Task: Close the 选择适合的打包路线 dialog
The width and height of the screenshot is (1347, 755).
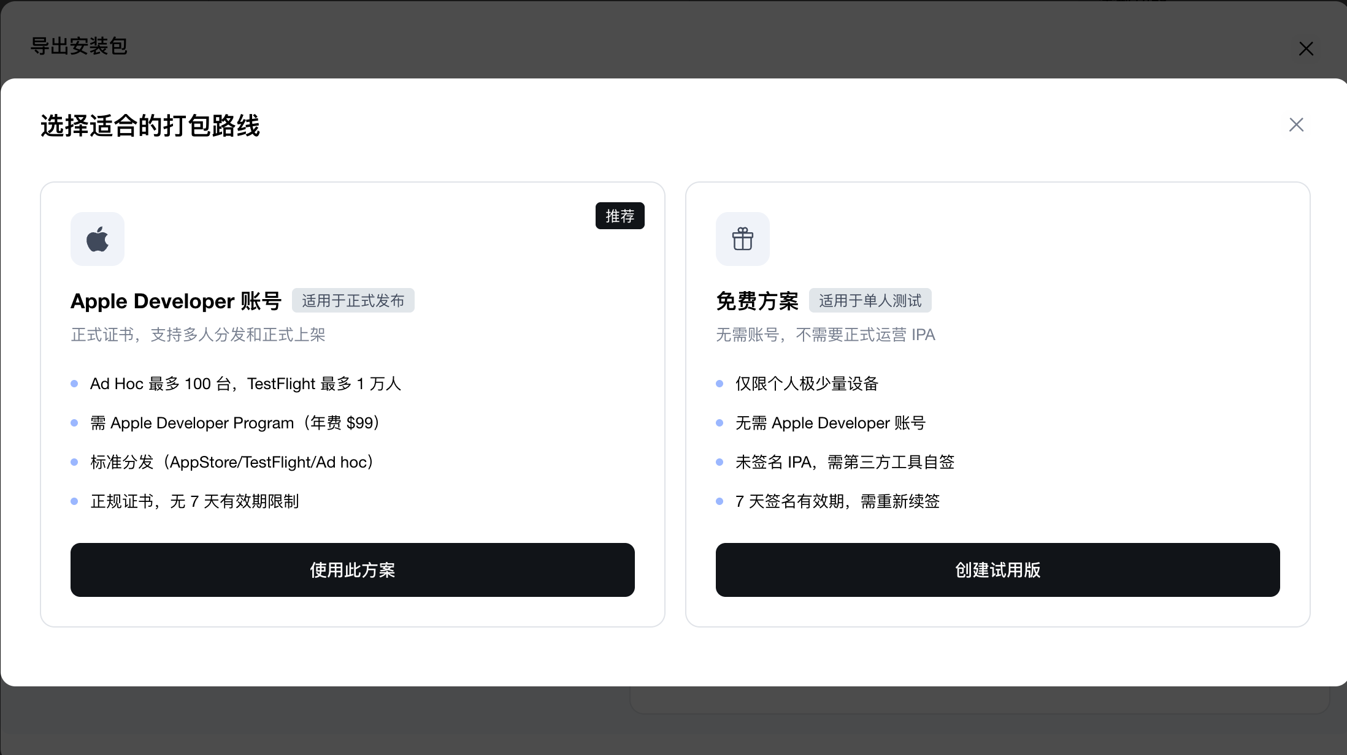Action: 1296,125
